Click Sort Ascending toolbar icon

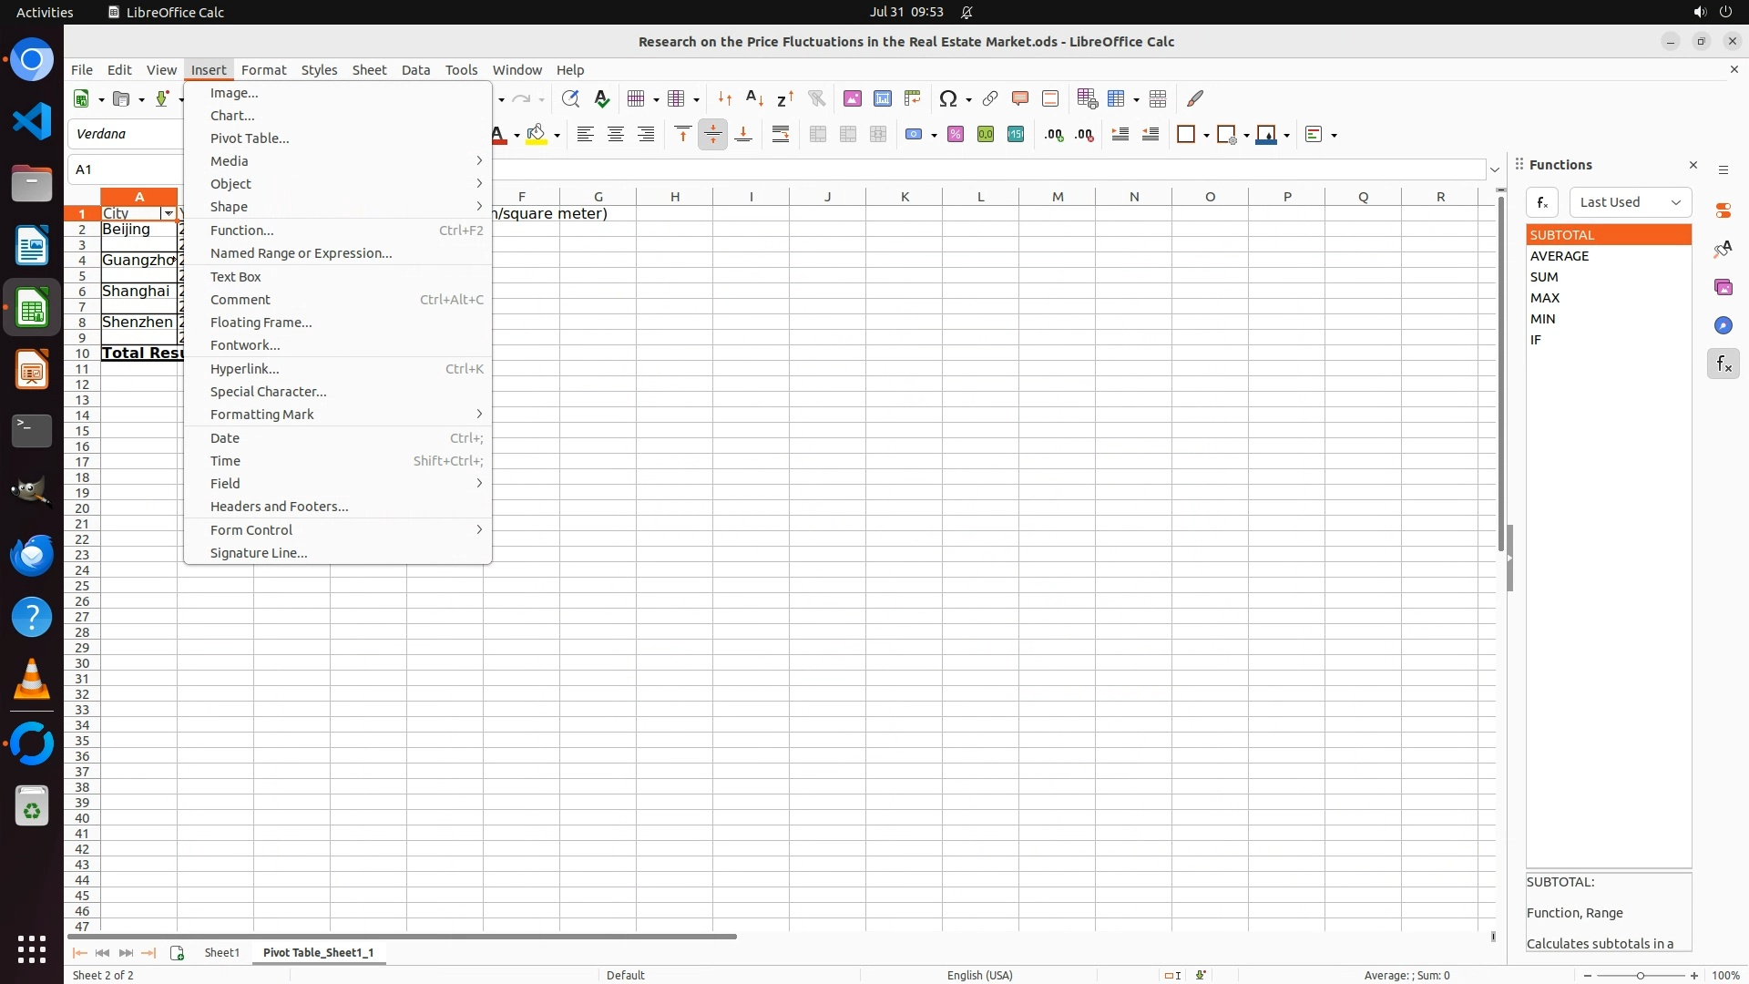(754, 98)
